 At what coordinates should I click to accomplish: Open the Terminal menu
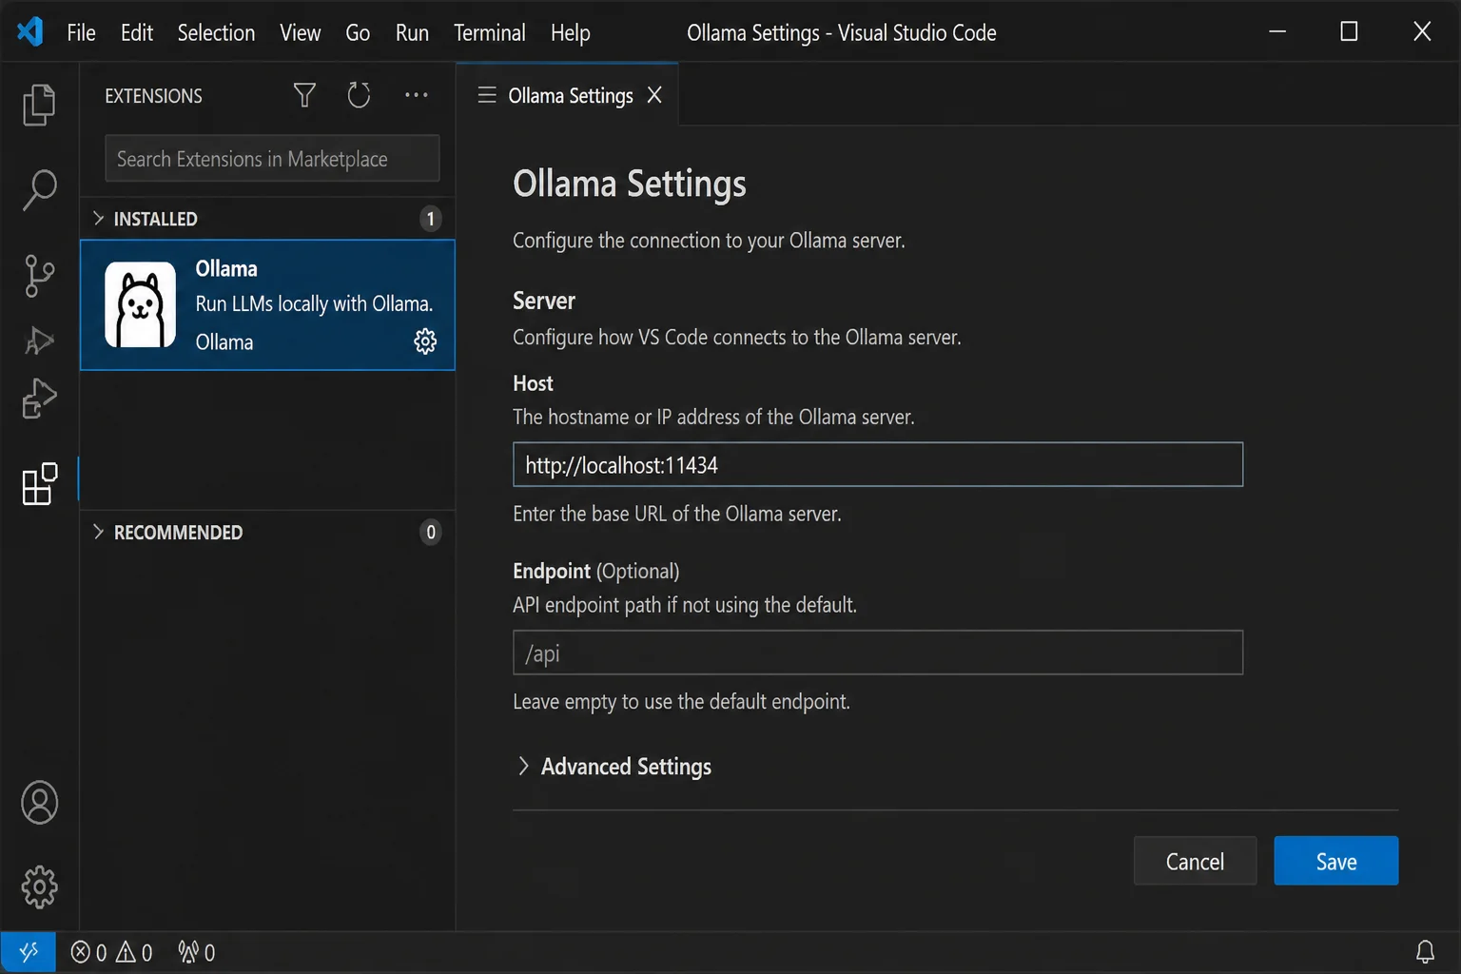(x=489, y=32)
